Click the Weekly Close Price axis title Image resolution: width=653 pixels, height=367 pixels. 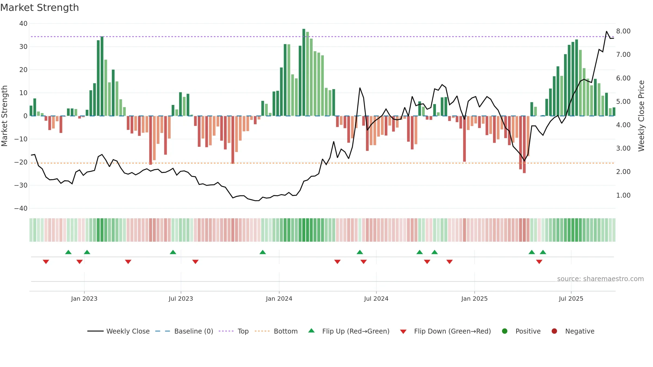[641, 116]
